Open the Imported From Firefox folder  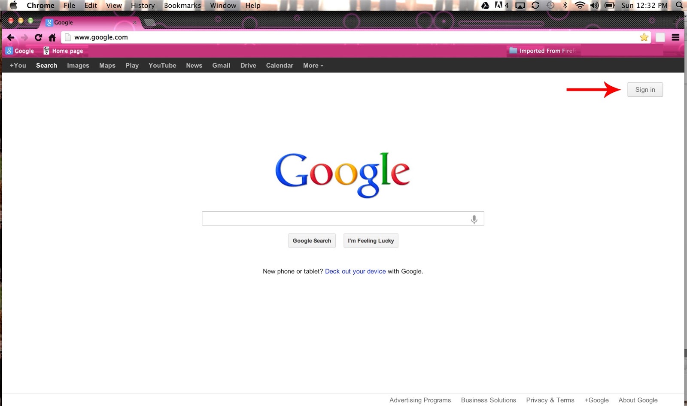tap(543, 51)
